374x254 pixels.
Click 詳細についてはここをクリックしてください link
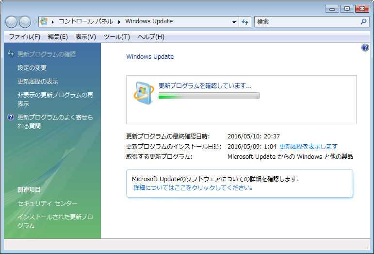(x=193, y=187)
